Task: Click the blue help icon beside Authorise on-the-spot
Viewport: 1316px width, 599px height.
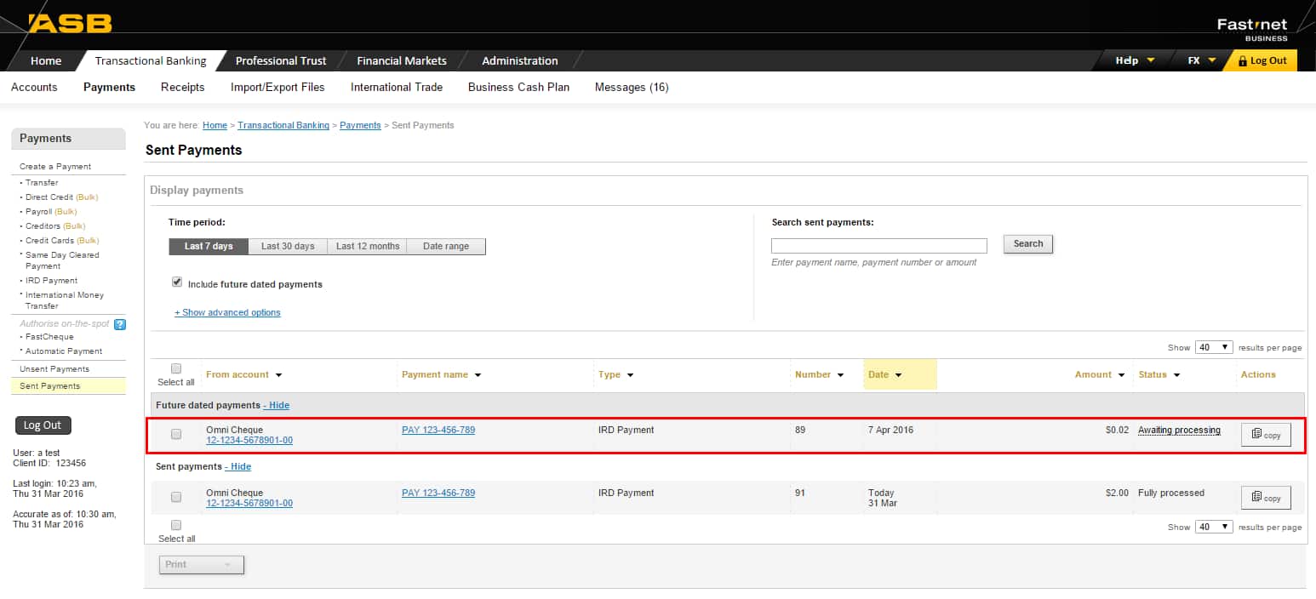Action: pos(120,324)
